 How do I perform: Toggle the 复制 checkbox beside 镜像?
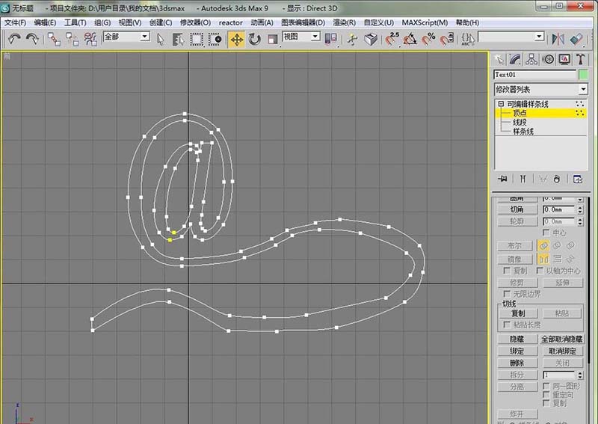point(508,271)
